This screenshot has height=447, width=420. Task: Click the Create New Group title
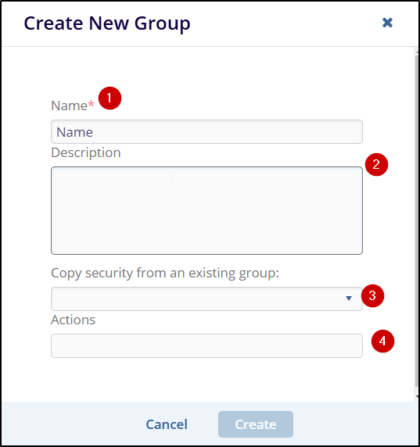coord(107,23)
